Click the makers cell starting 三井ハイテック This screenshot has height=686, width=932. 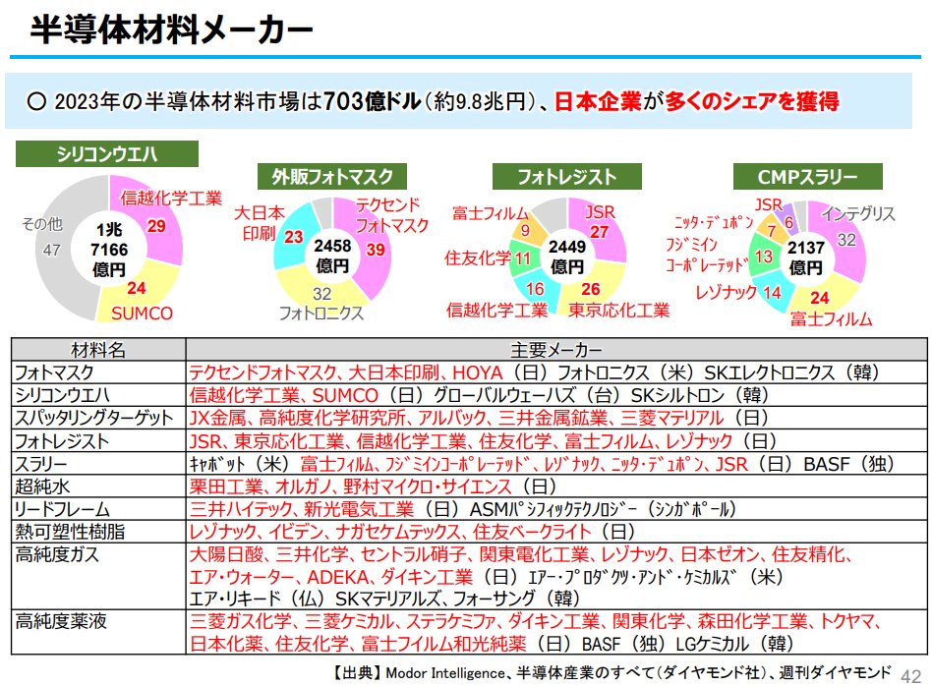click(556, 509)
